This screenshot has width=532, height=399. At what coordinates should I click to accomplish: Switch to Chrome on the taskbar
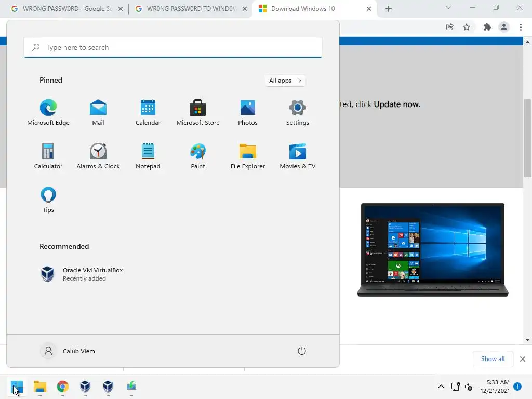coord(63,387)
